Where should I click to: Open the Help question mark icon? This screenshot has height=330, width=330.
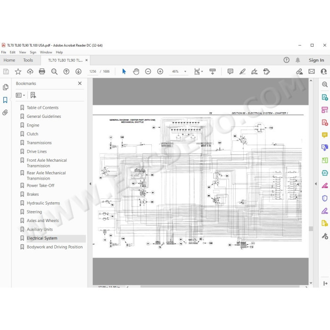point(287,60)
